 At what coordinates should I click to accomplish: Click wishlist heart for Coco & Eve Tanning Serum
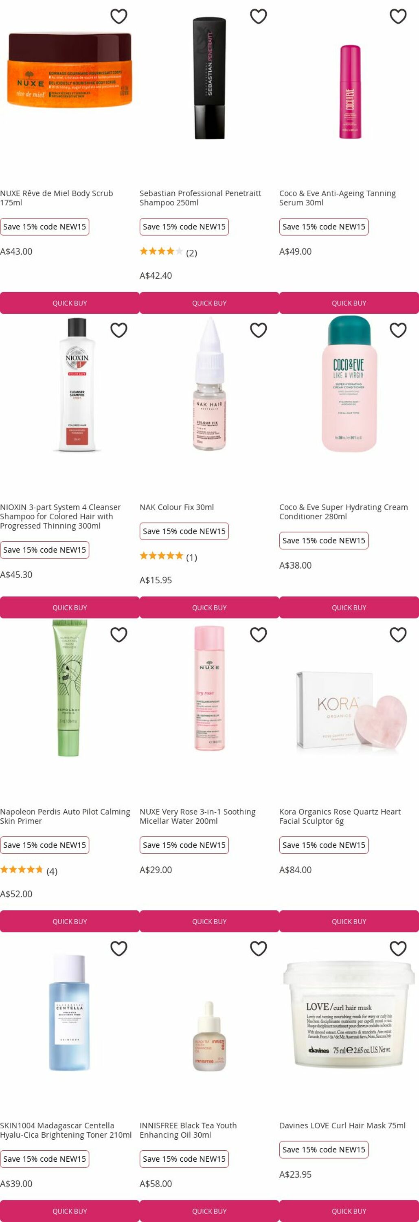click(x=398, y=16)
